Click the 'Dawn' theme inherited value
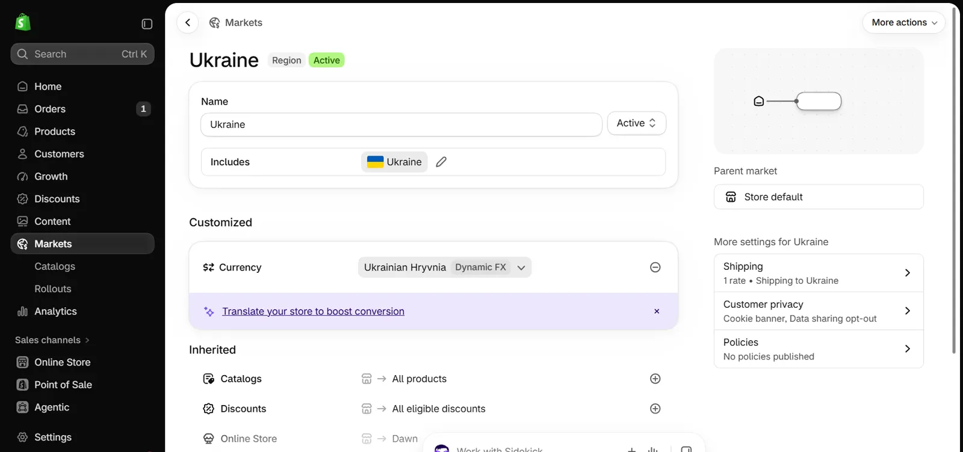 tap(405, 439)
